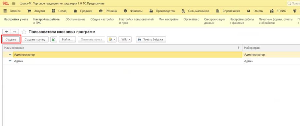Click the Поиск search field

pyautogui.click(x=293, y=3)
